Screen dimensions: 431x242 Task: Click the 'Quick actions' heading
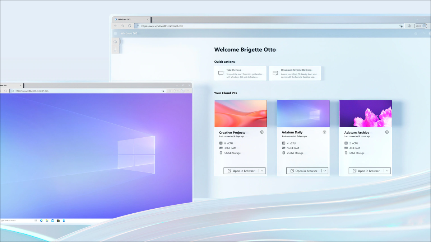pos(224,62)
